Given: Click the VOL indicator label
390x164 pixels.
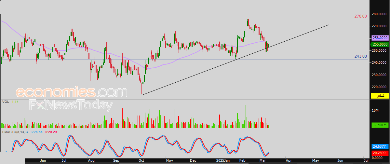Looking at the screenshot, I should tap(6, 102).
